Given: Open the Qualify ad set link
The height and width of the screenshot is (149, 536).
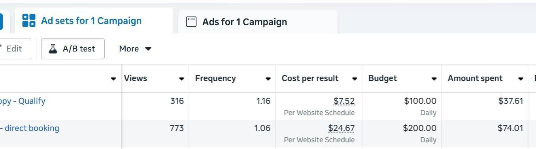Looking at the screenshot, I should coord(23,101).
